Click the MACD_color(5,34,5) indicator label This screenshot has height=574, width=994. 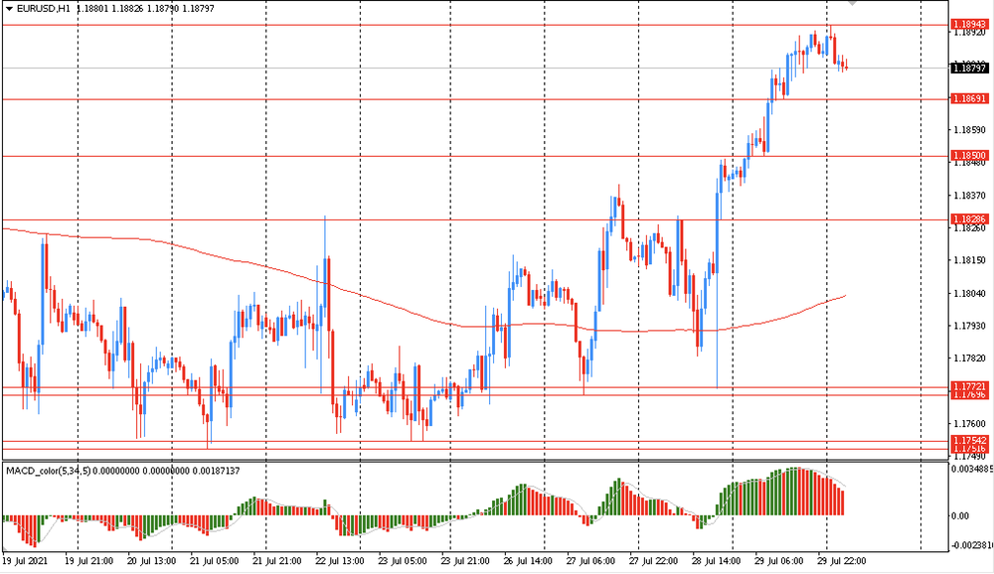tap(48, 471)
